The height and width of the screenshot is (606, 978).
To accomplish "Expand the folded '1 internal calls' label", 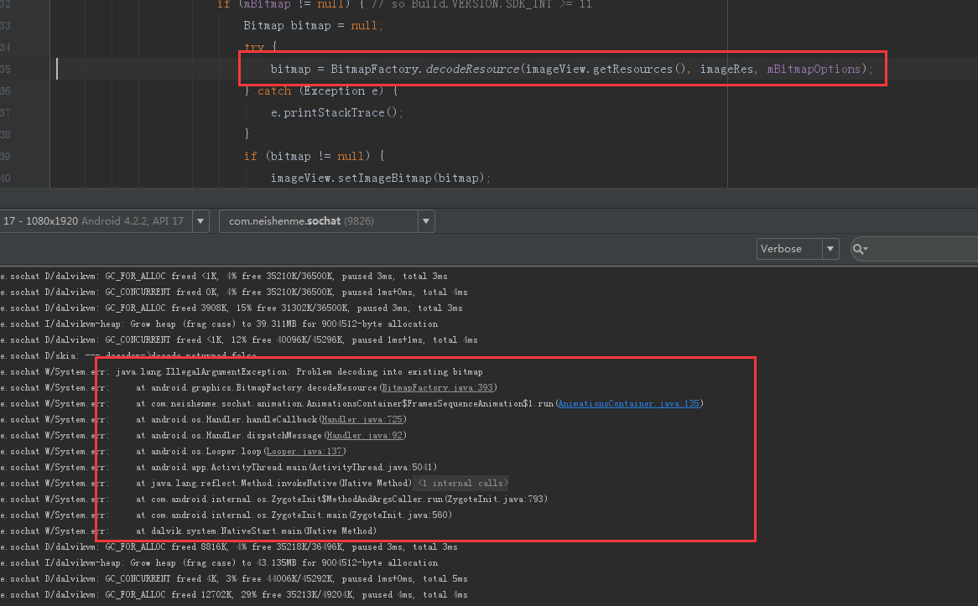I will [x=461, y=483].
